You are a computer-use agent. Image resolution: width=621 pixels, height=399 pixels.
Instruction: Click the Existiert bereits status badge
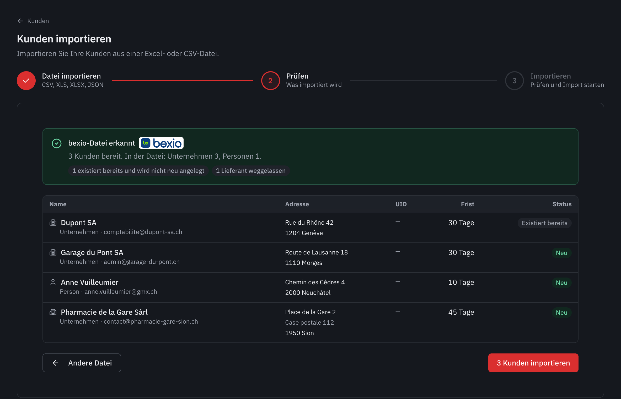click(x=544, y=223)
